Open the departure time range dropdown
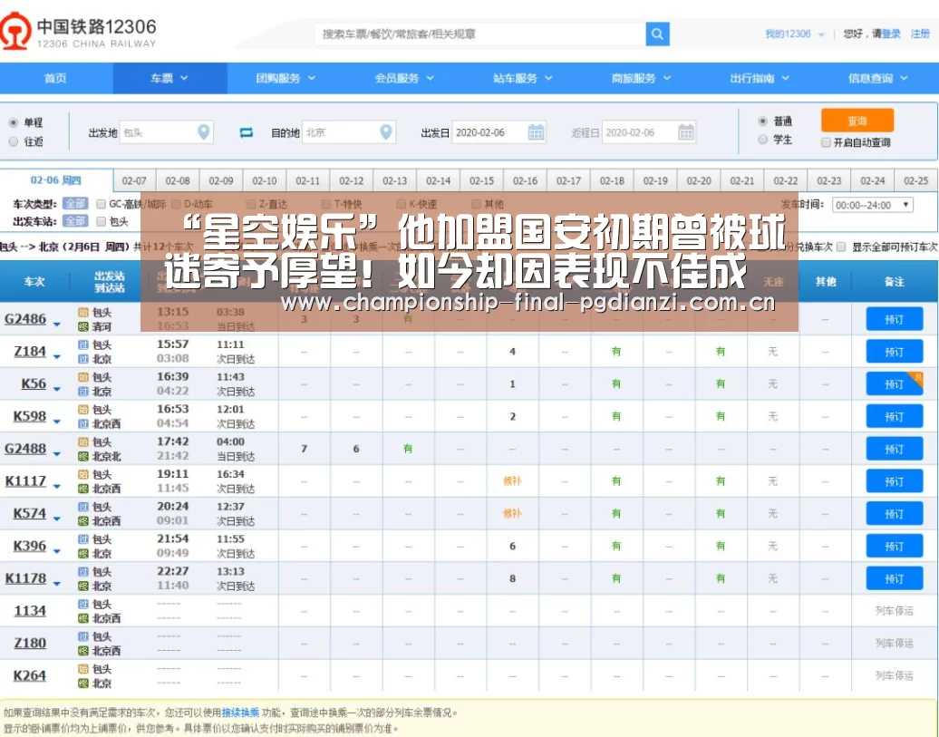This screenshot has width=939, height=737. point(873,205)
